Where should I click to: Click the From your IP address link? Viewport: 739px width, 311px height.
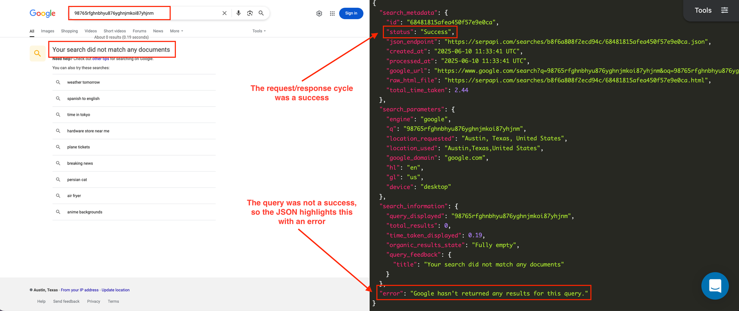(x=79, y=290)
